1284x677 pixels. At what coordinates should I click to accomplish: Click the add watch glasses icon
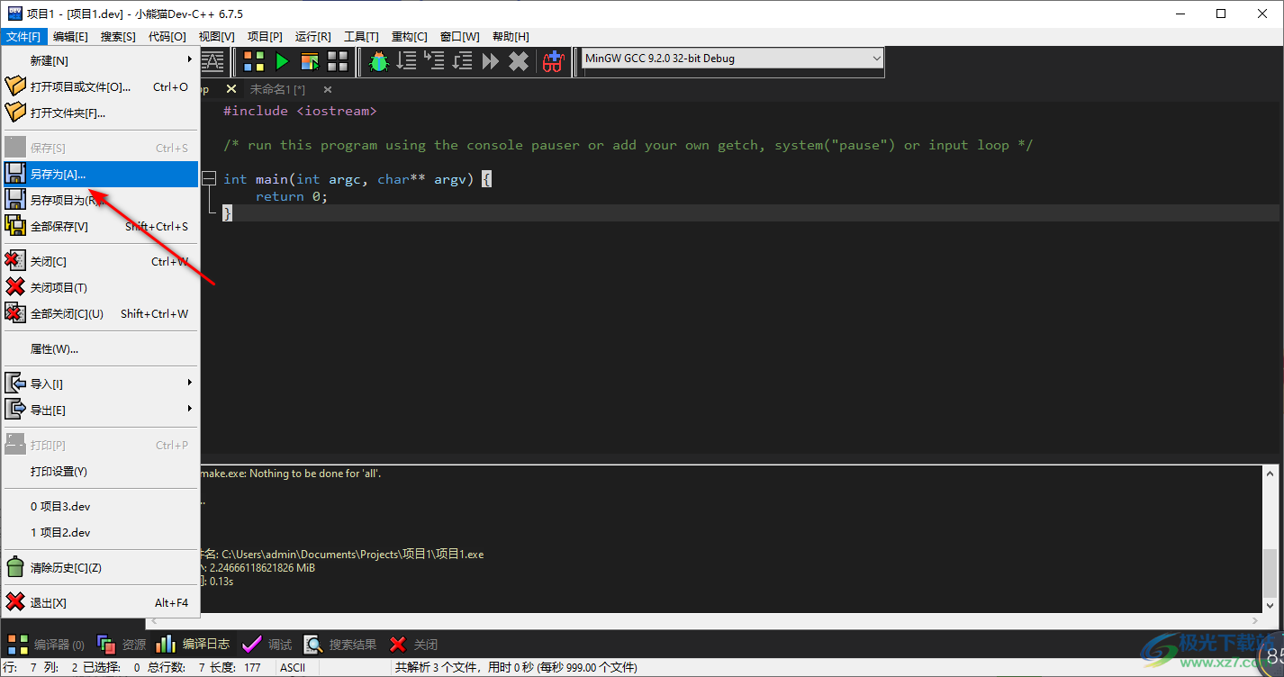point(553,61)
